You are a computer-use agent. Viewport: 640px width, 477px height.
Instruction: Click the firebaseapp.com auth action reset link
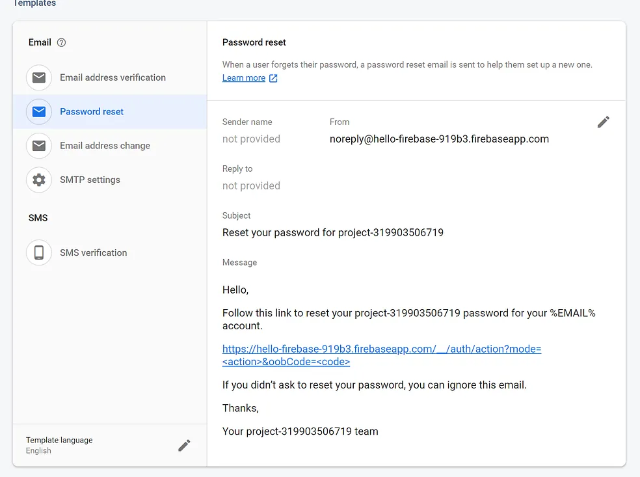pos(382,355)
